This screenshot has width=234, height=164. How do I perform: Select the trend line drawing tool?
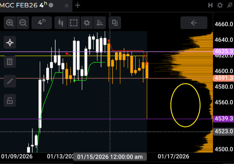coord(10,81)
